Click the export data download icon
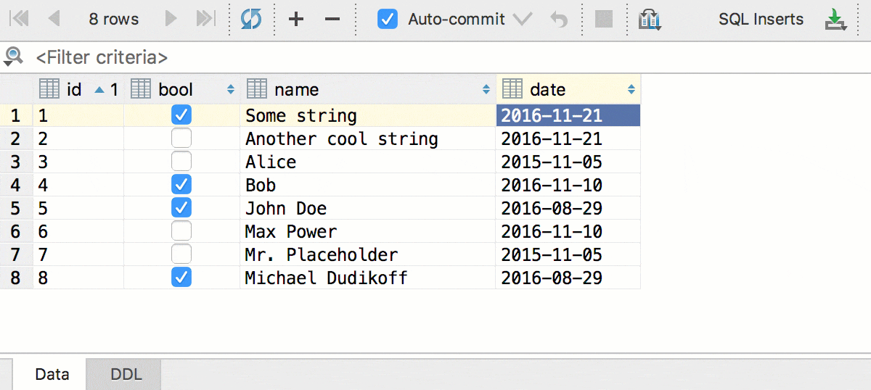 (837, 20)
